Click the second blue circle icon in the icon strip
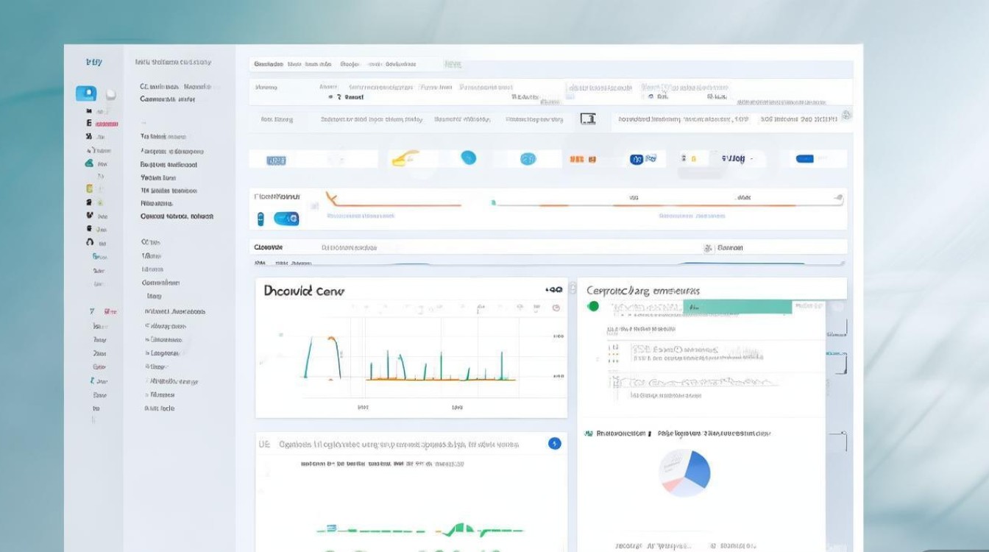This screenshot has width=989, height=552. pos(528,158)
